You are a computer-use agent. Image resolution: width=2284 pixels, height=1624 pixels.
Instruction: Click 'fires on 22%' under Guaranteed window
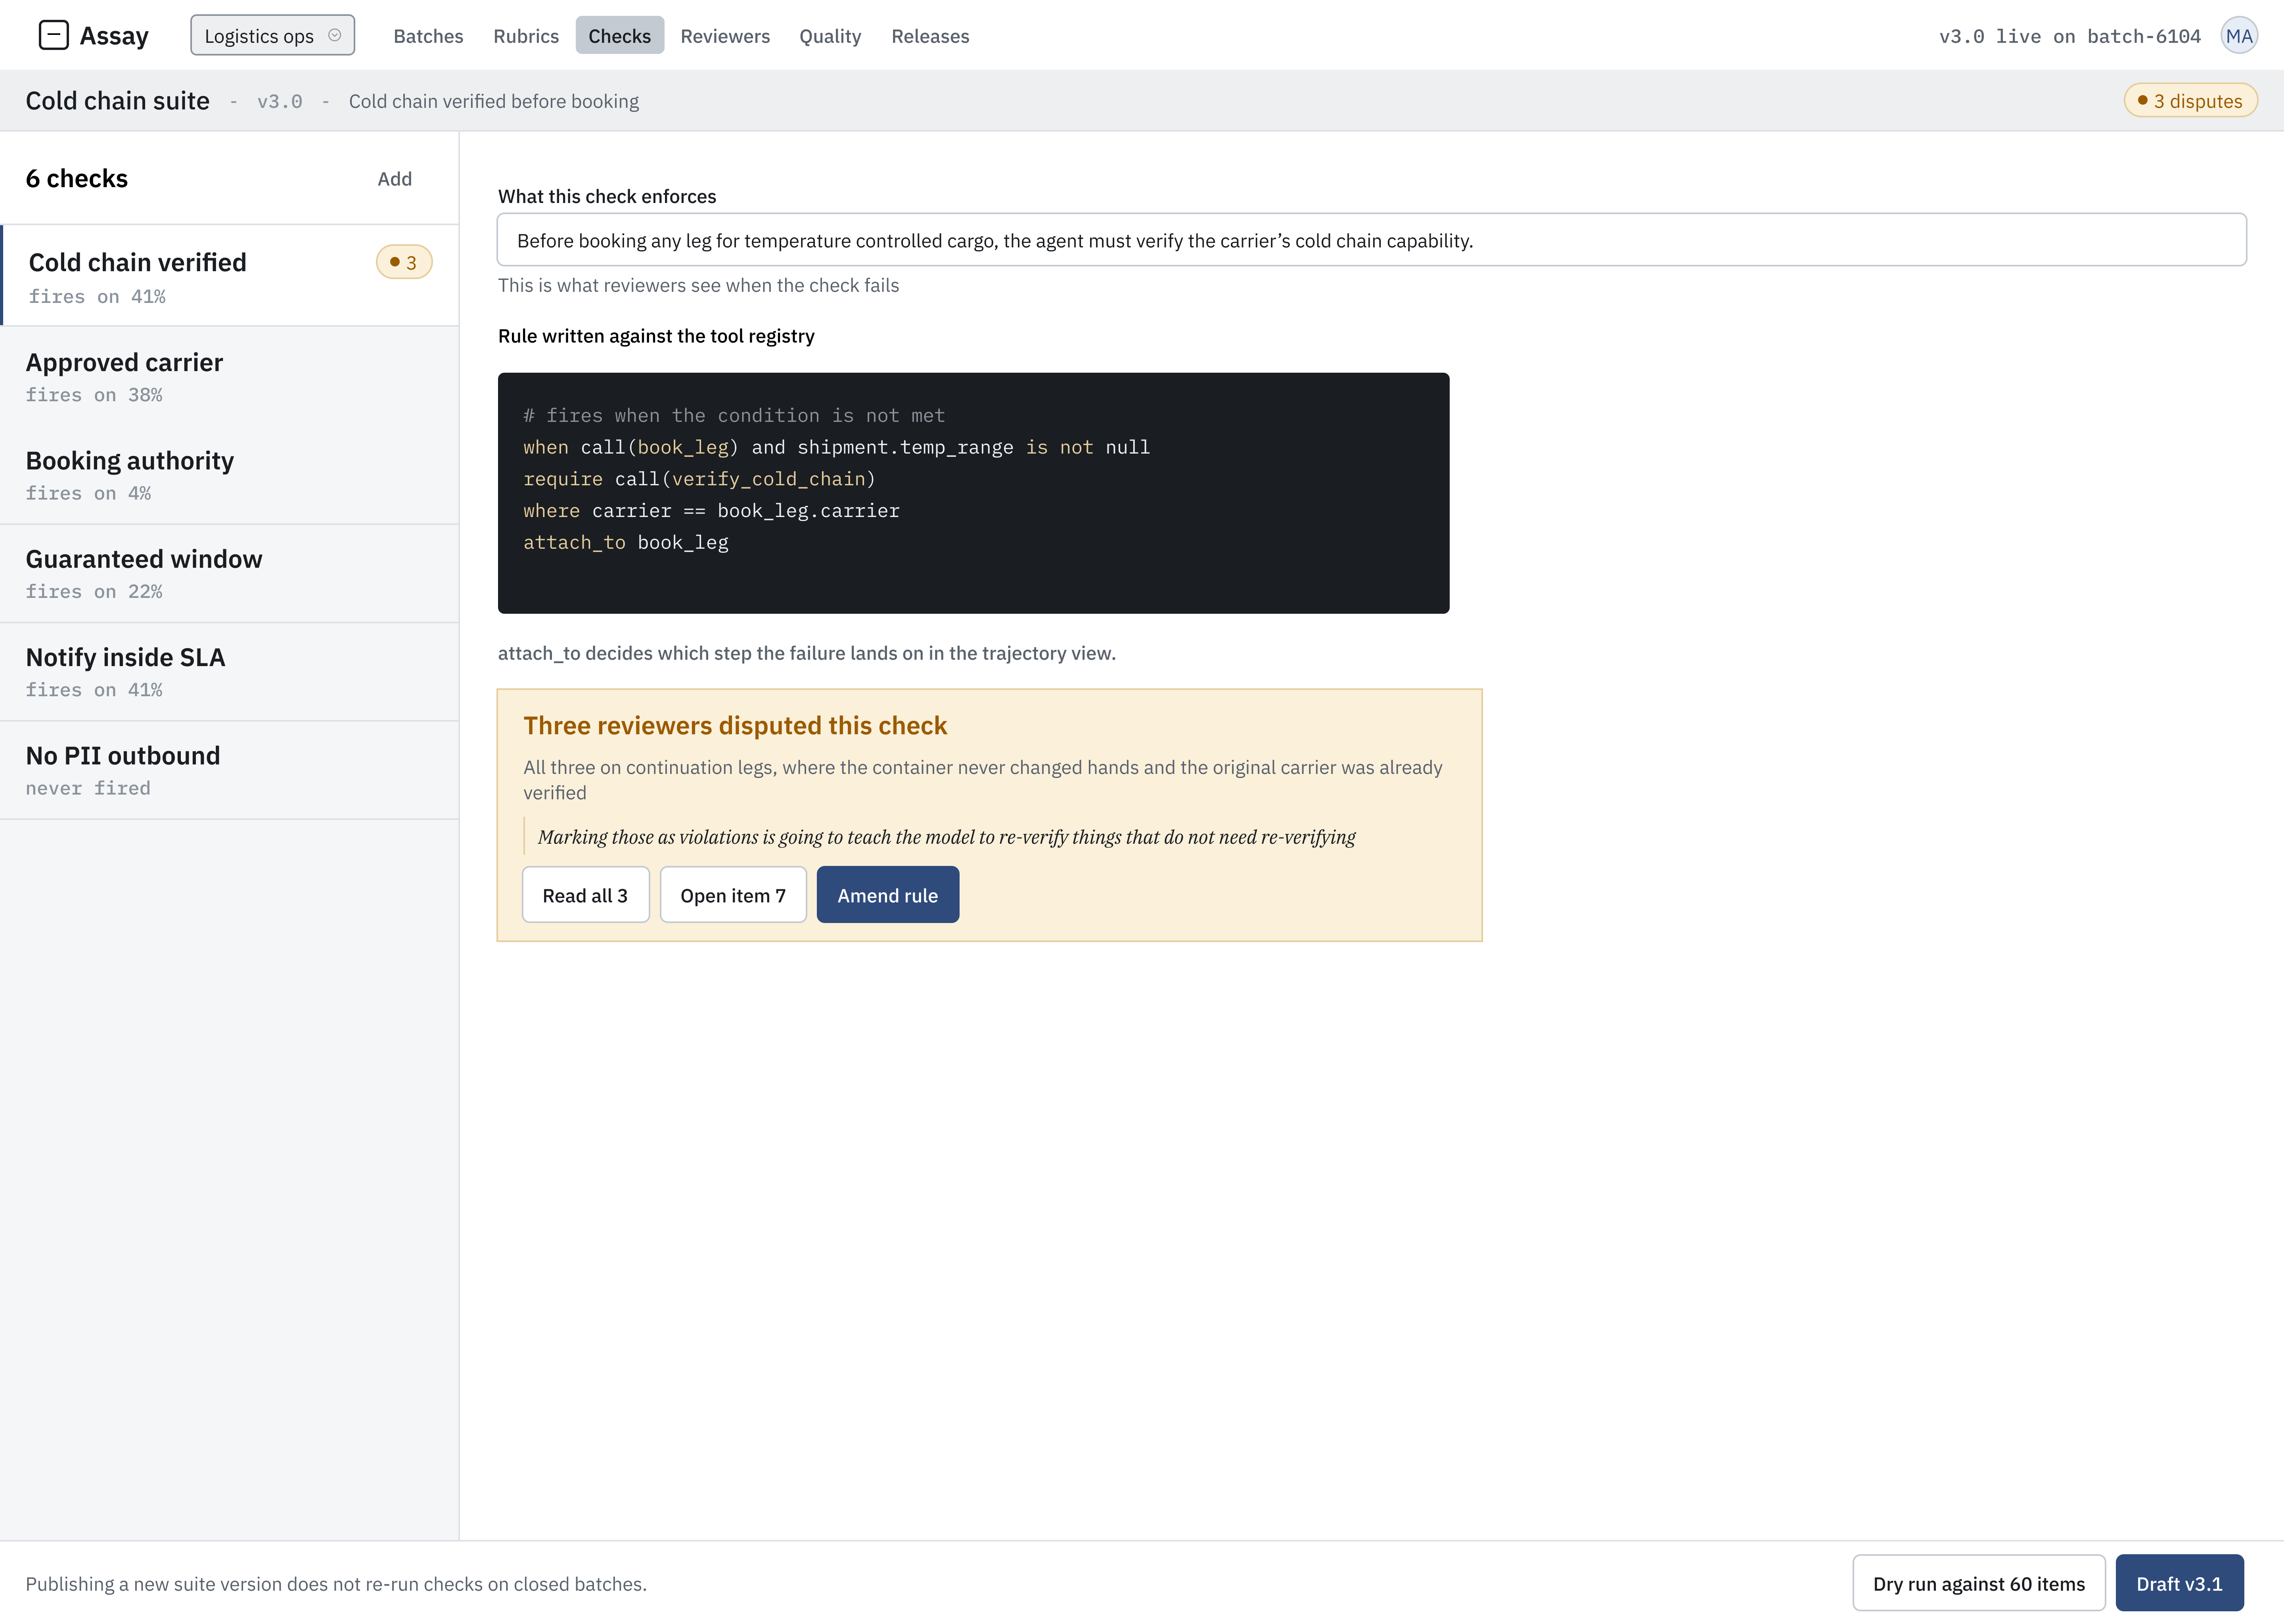coord(94,592)
